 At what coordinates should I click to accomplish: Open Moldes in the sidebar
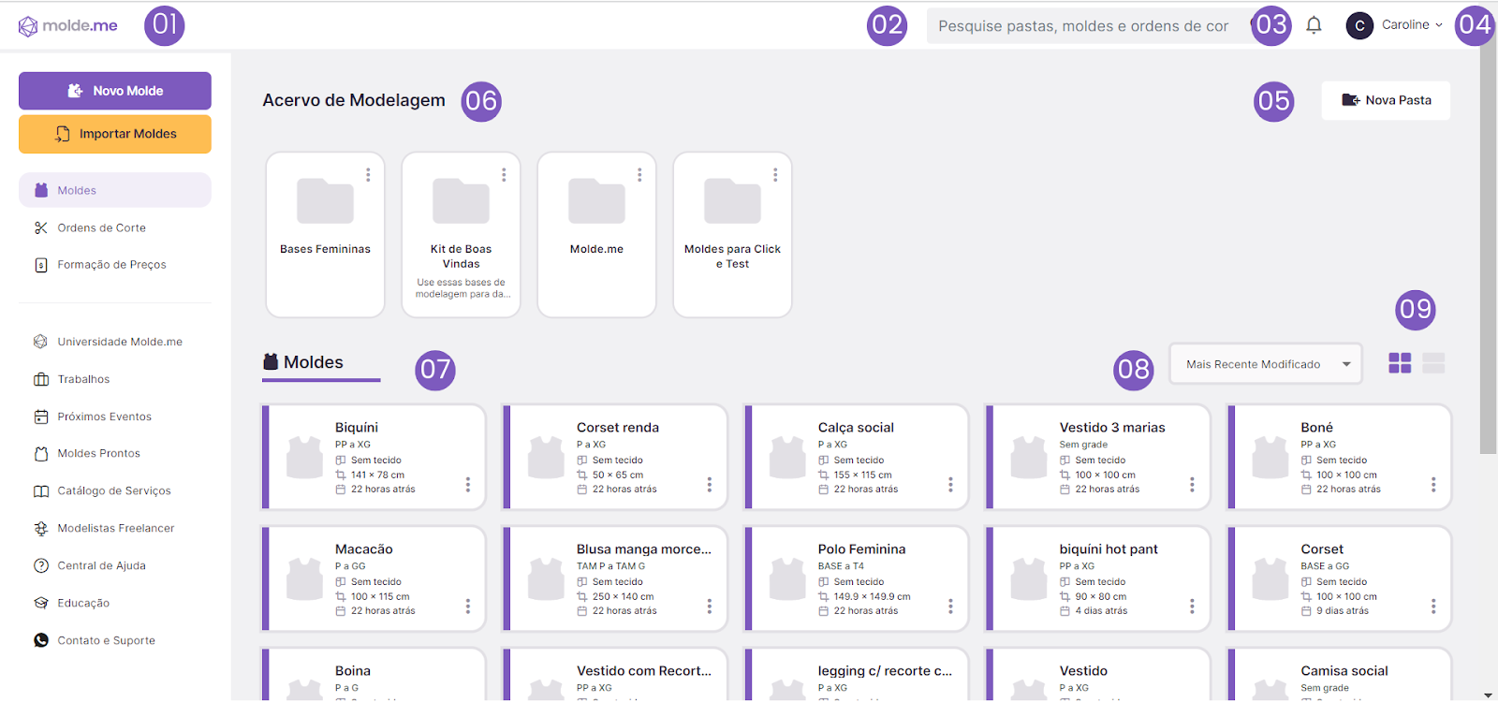(115, 190)
